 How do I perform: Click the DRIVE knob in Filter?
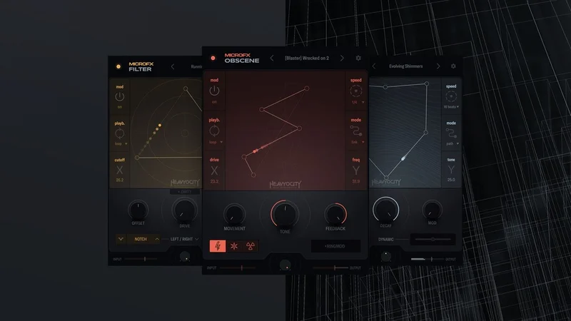(185, 210)
